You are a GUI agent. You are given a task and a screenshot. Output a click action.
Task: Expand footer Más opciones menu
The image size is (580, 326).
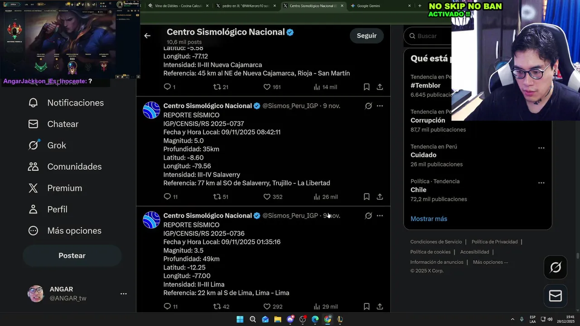point(490,262)
